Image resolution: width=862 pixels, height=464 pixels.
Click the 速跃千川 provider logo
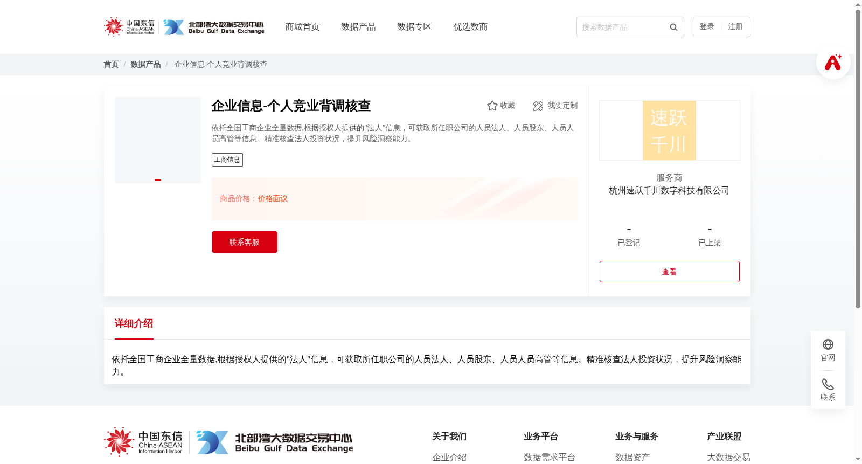670,130
